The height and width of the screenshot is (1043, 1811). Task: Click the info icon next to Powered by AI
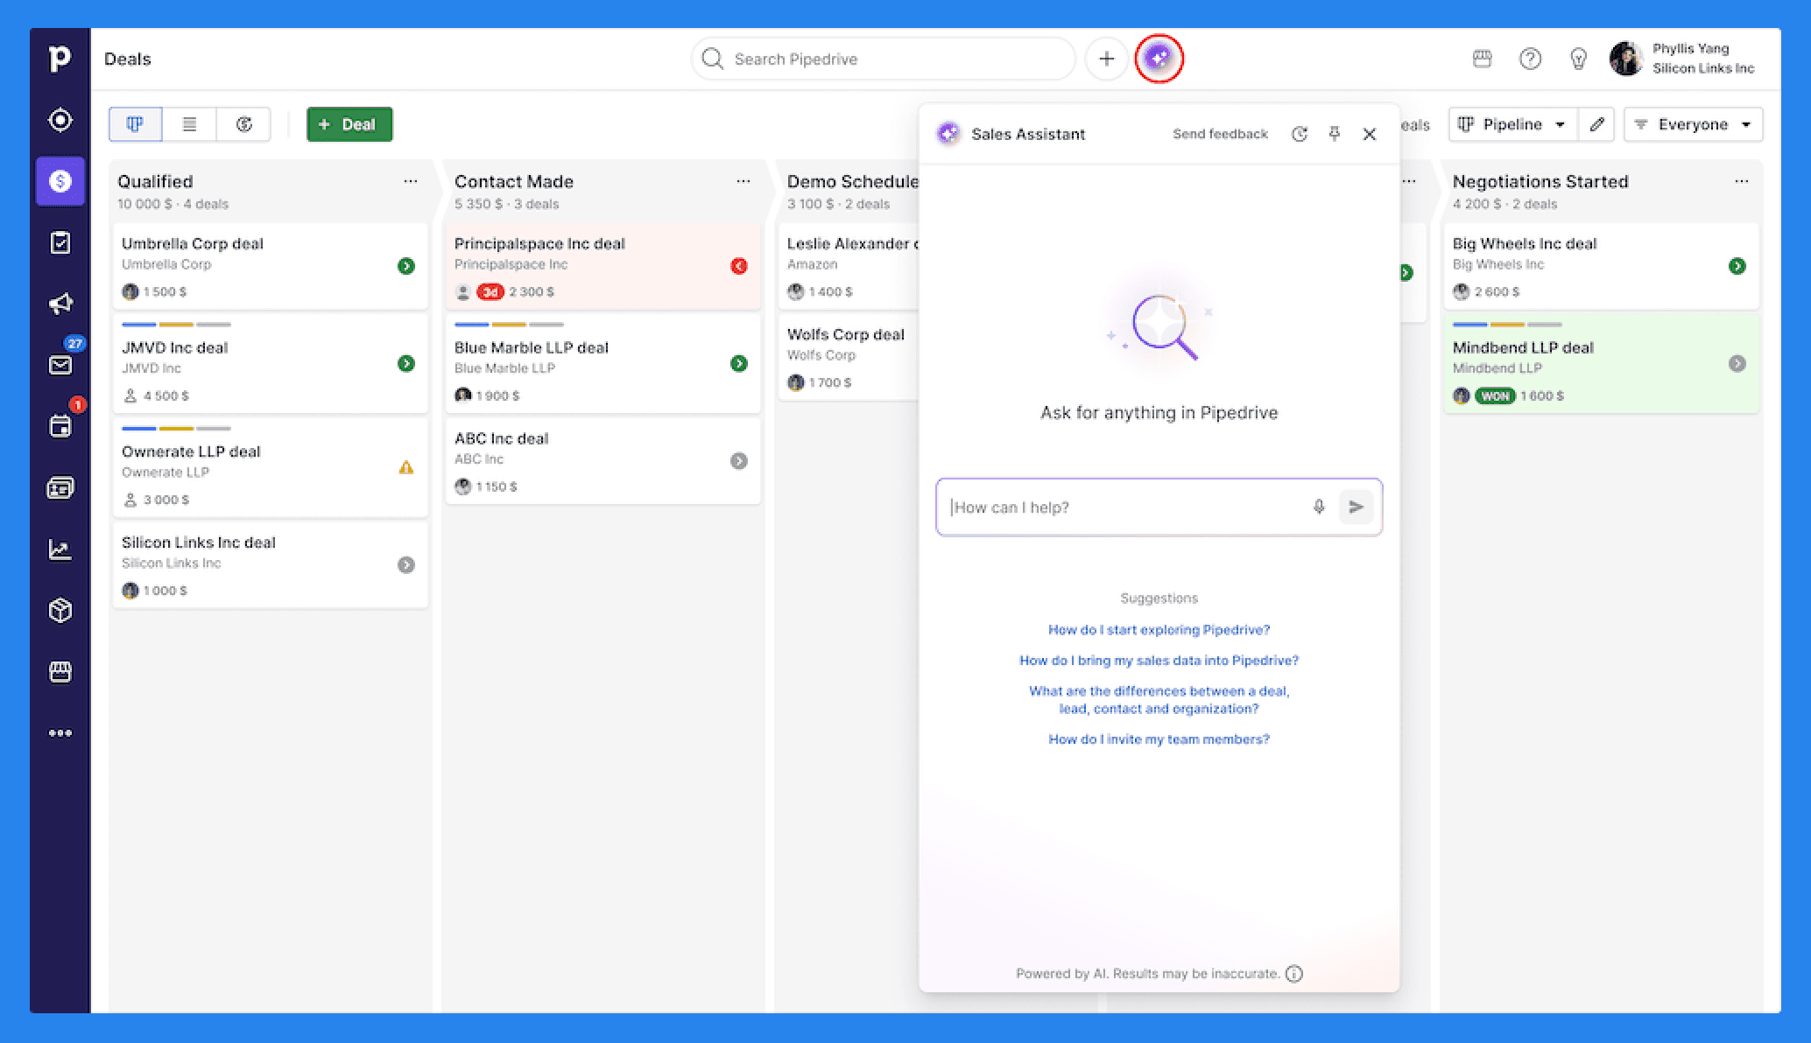(x=1294, y=974)
